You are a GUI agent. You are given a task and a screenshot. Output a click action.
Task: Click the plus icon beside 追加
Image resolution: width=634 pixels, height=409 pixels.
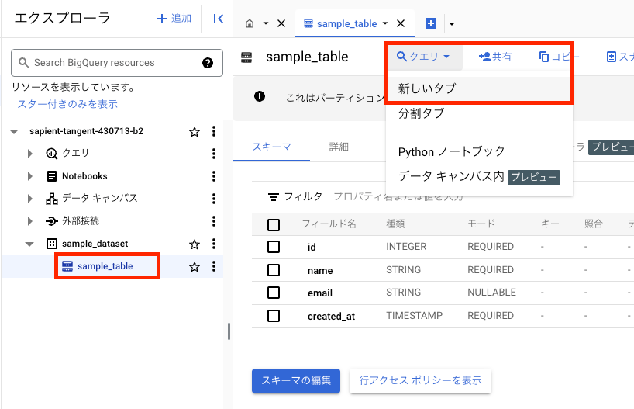(162, 19)
